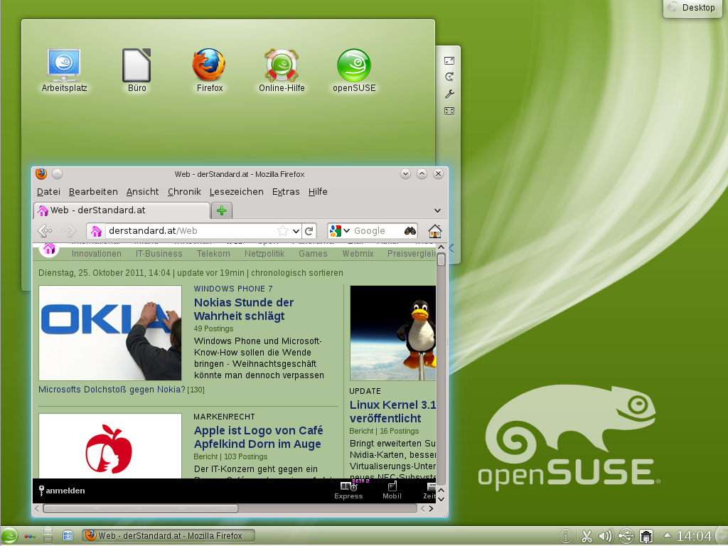Click the Firefox home button
The image size is (728, 546).
click(434, 231)
